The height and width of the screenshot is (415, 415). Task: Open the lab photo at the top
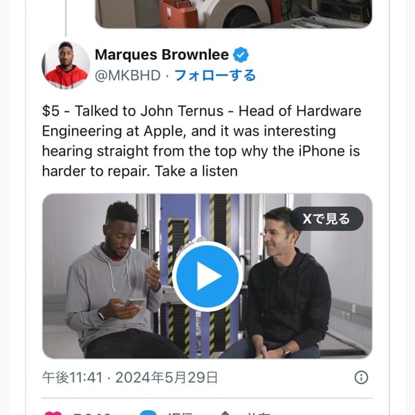click(x=234, y=13)
